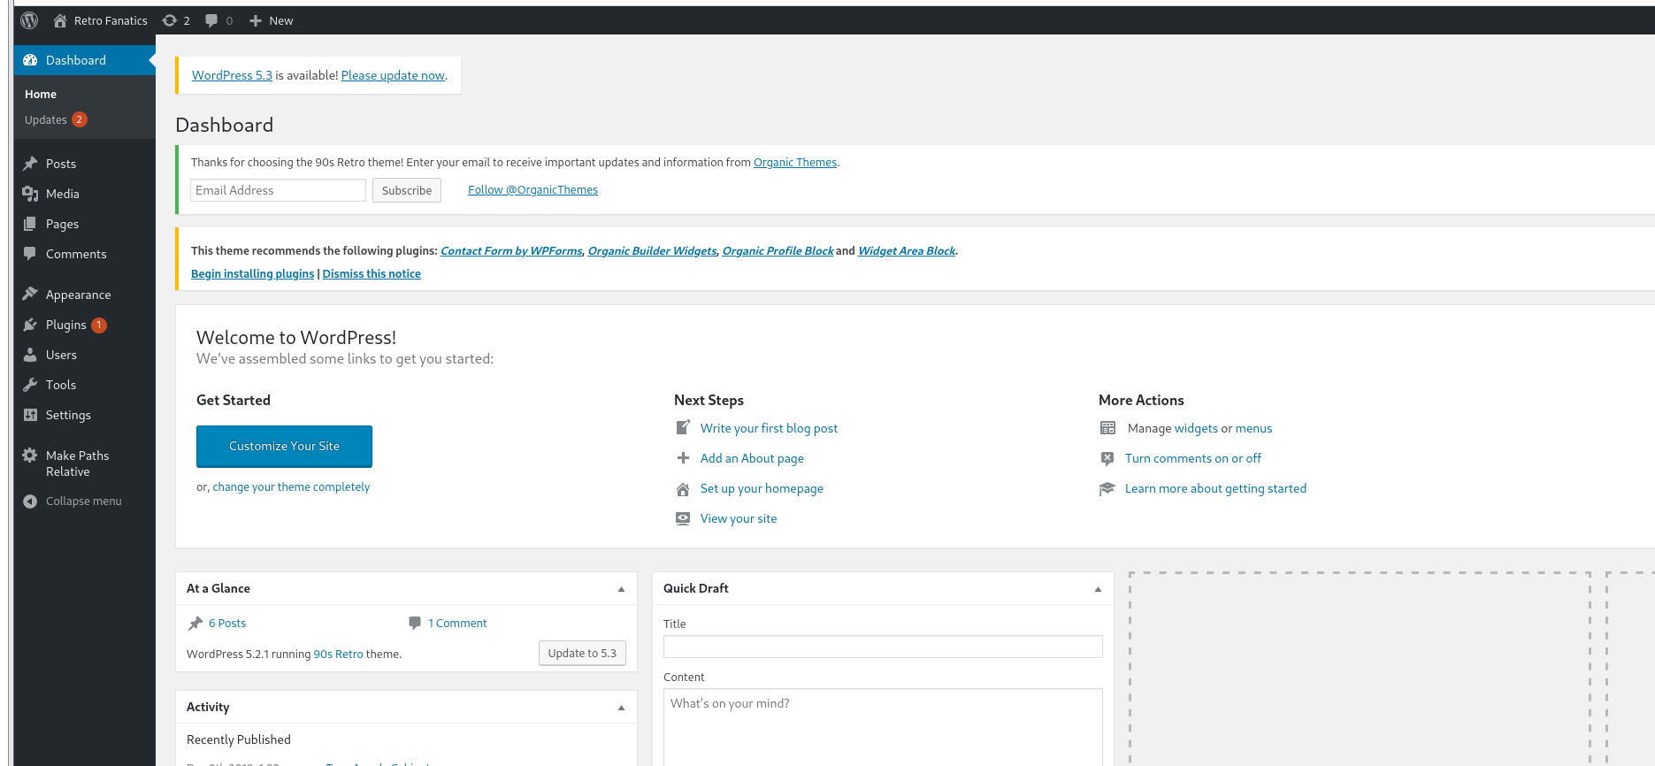Click the Media icon in sidebar
The width and height of the screenshot is (1655, 766).
tap(30, 194)
